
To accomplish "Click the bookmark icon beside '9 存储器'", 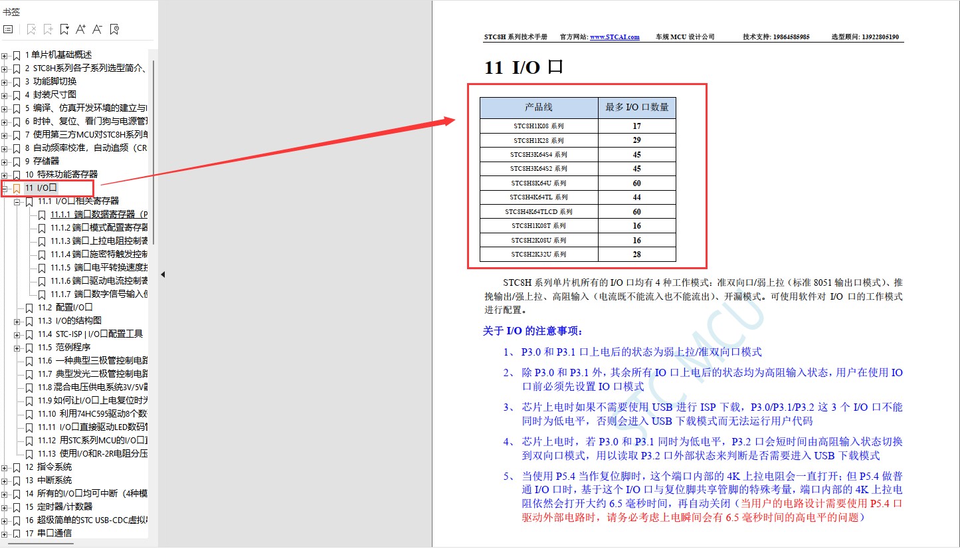I will 17,162.
